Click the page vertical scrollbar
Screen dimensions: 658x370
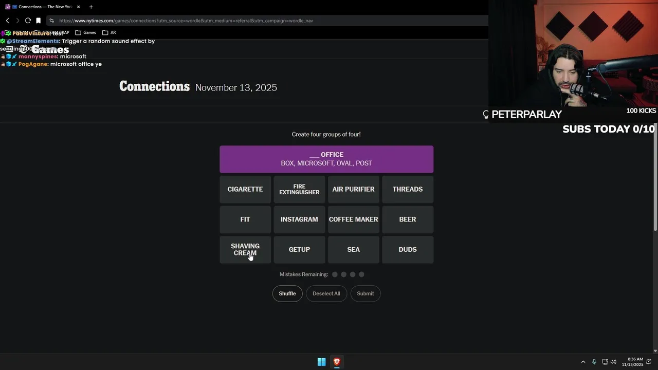tap(655, 177)
